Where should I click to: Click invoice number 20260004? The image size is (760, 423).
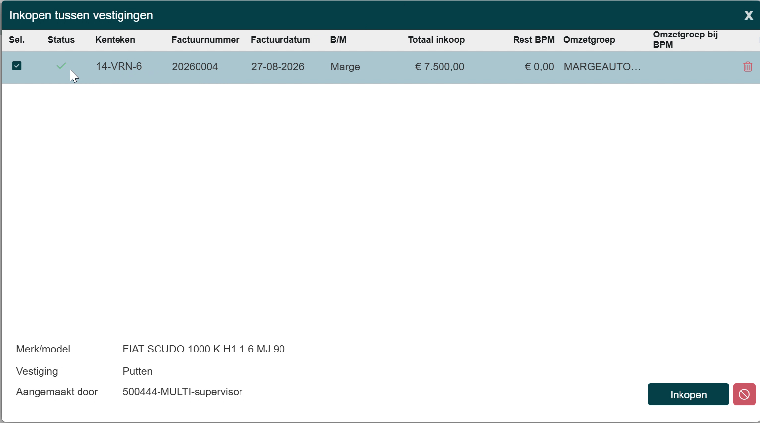click(x=195, y=67)
